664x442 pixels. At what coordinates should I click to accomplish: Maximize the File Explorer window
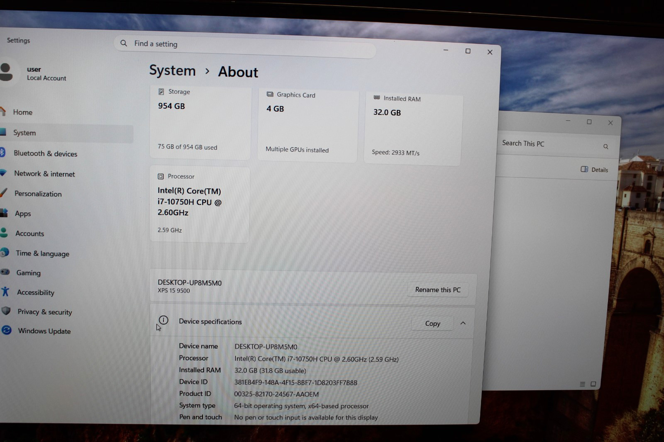[x=589, y=121]
